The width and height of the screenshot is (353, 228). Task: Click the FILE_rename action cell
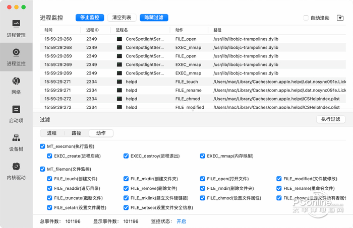189,90
